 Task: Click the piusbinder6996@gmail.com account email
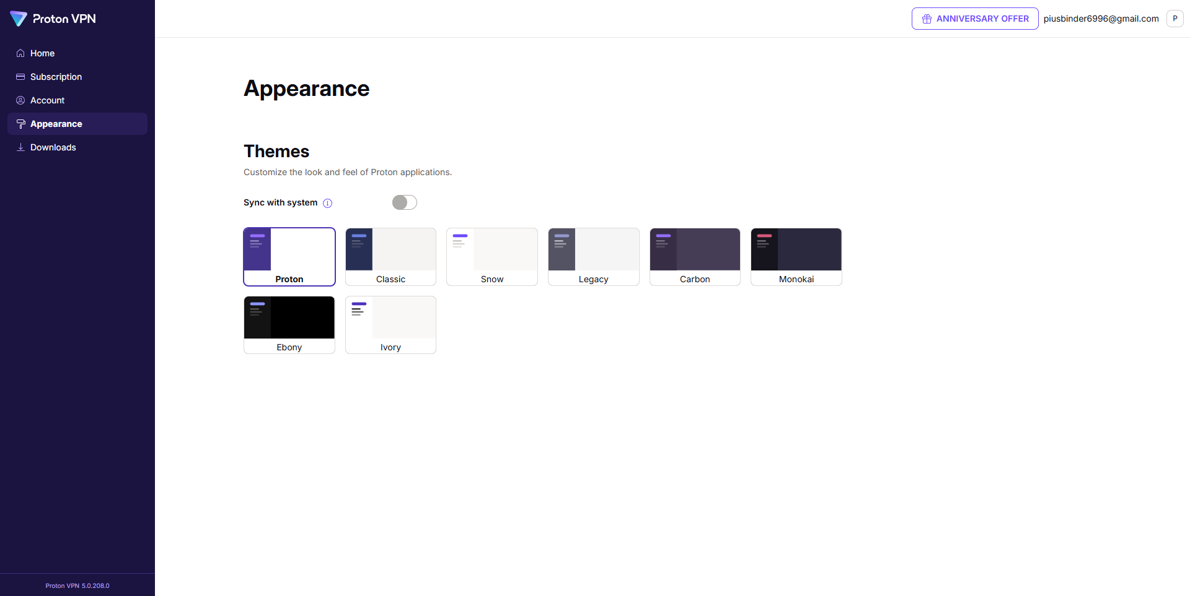tap(1101, 19)
